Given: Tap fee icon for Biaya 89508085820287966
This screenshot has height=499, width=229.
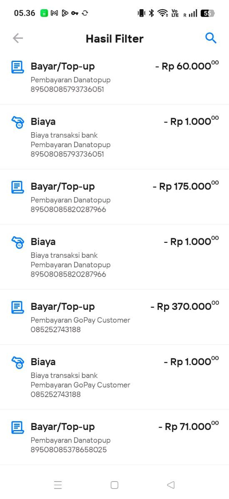Looking at the screenshot, I should (x=17, y=242).
